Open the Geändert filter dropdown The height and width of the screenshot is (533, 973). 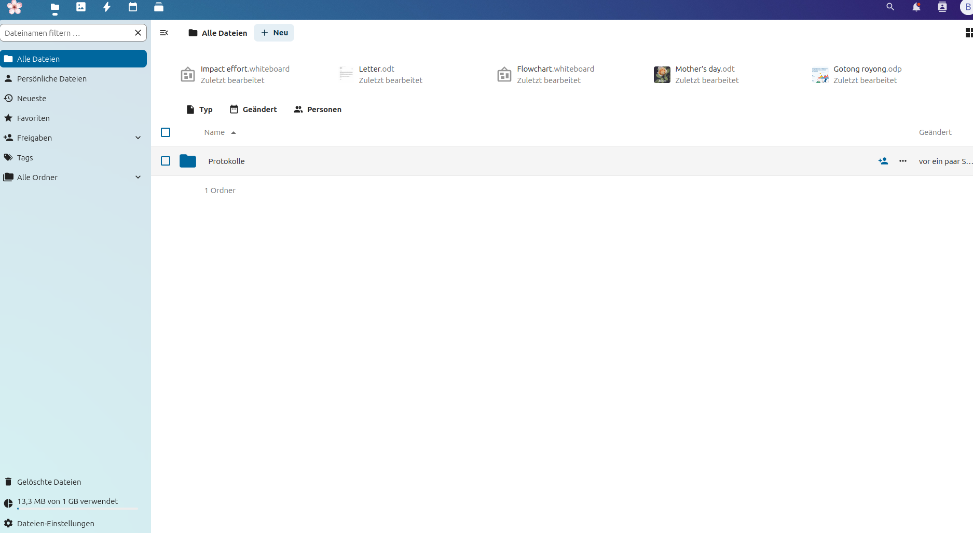253,110
